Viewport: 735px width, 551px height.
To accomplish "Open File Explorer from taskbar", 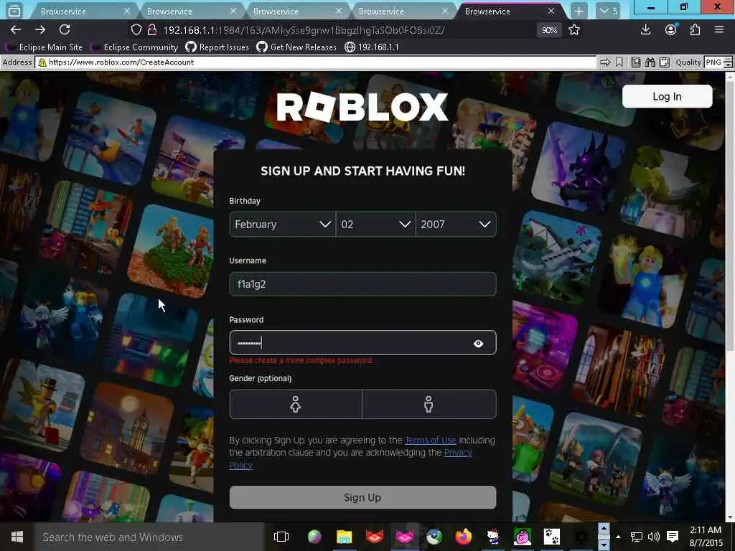I will coord(344,537).
